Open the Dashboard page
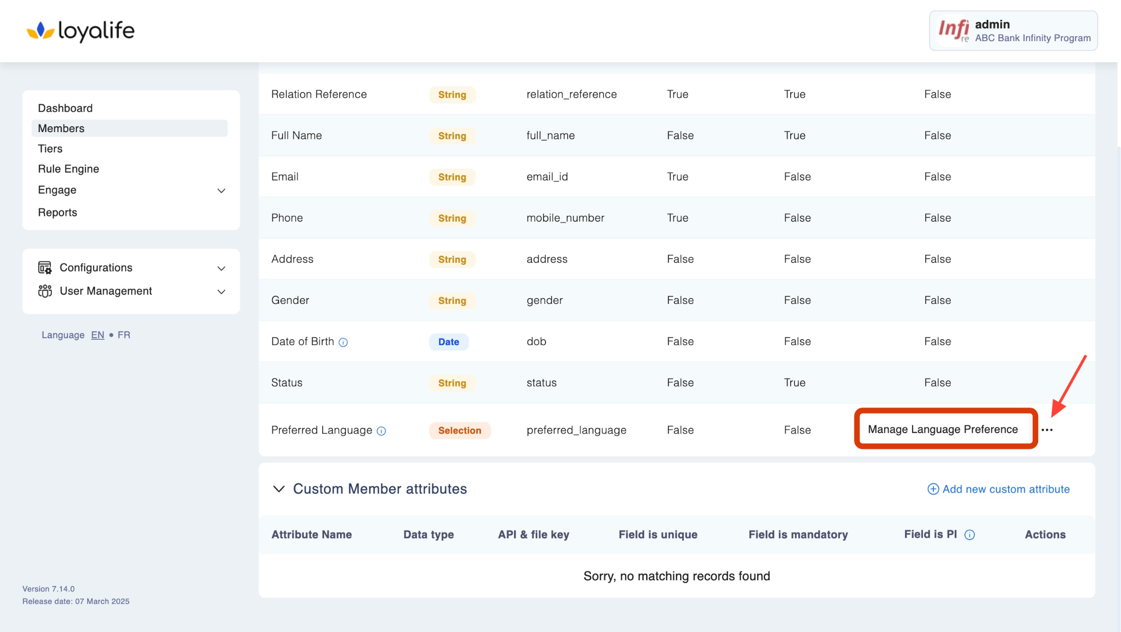Image resolution: width=1121 pixels, height=632 pixels. tap(65, 108)
